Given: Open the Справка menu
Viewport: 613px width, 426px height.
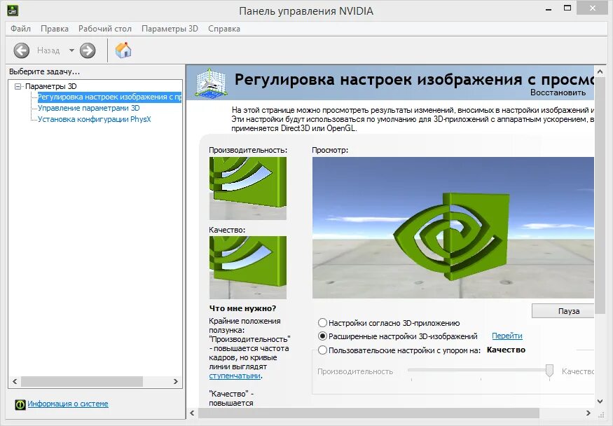Looking at the screenshot, I should coord(224,29).
